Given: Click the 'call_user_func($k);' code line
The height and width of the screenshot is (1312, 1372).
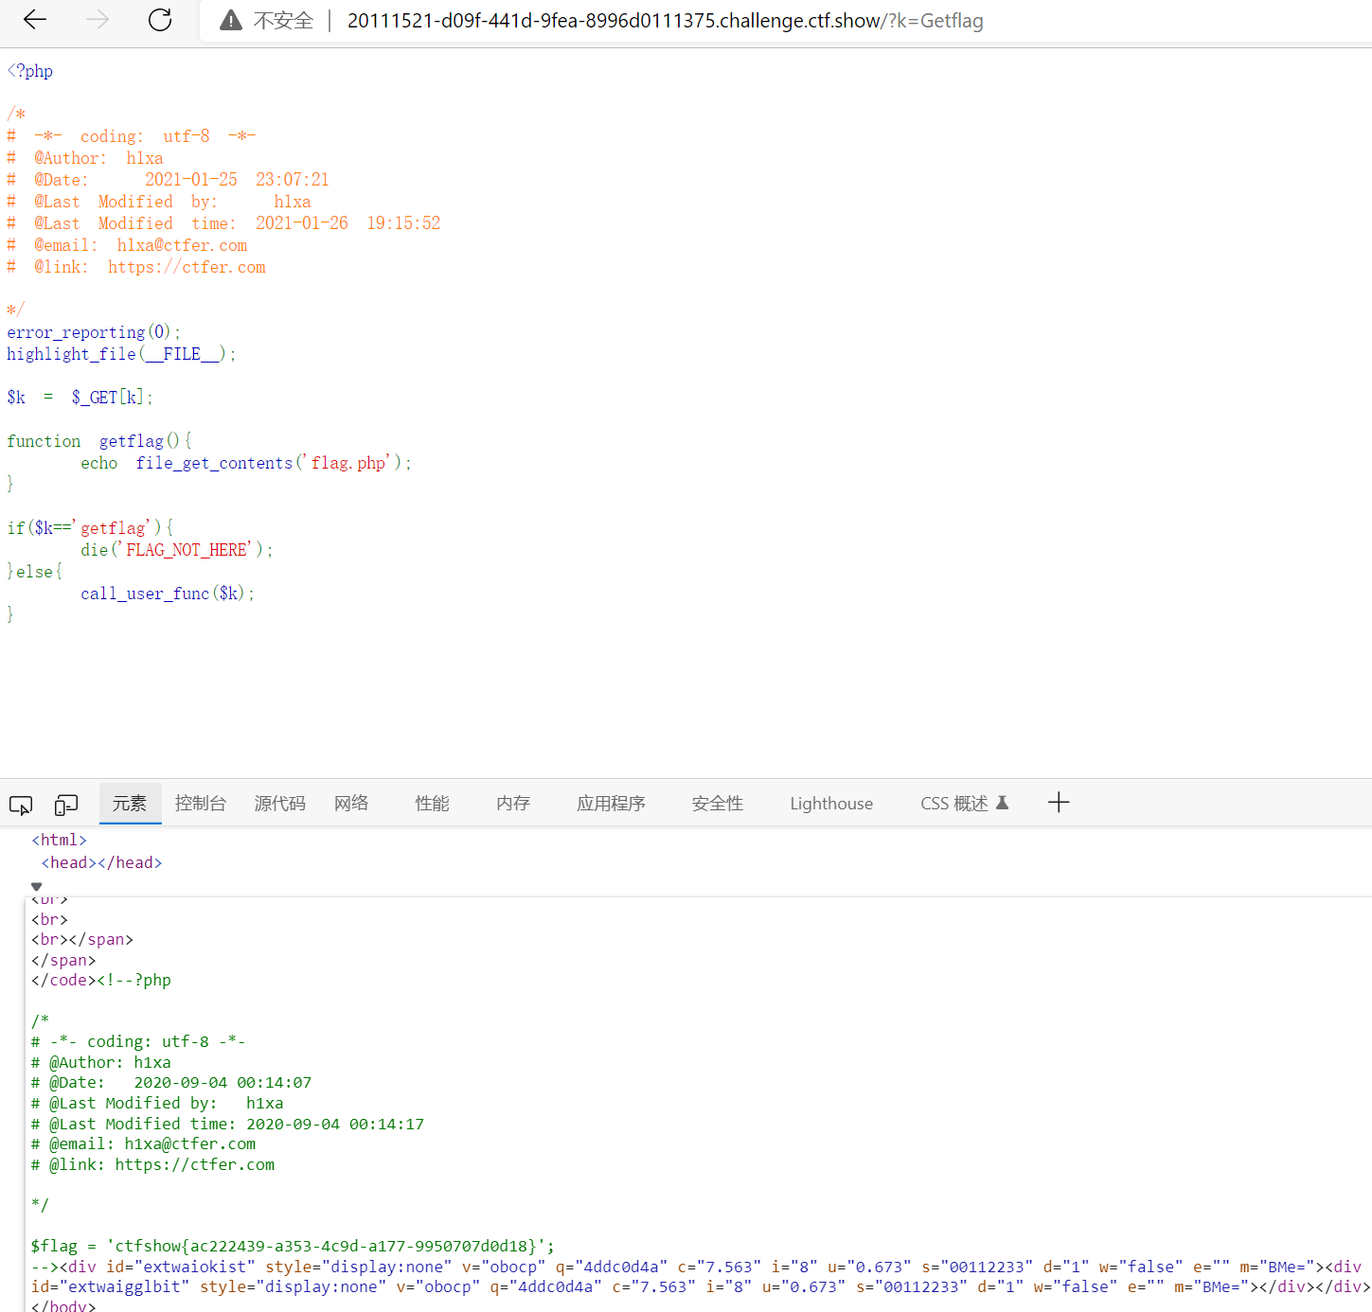Looking at the screenshot, I should (x=168, y=594).
